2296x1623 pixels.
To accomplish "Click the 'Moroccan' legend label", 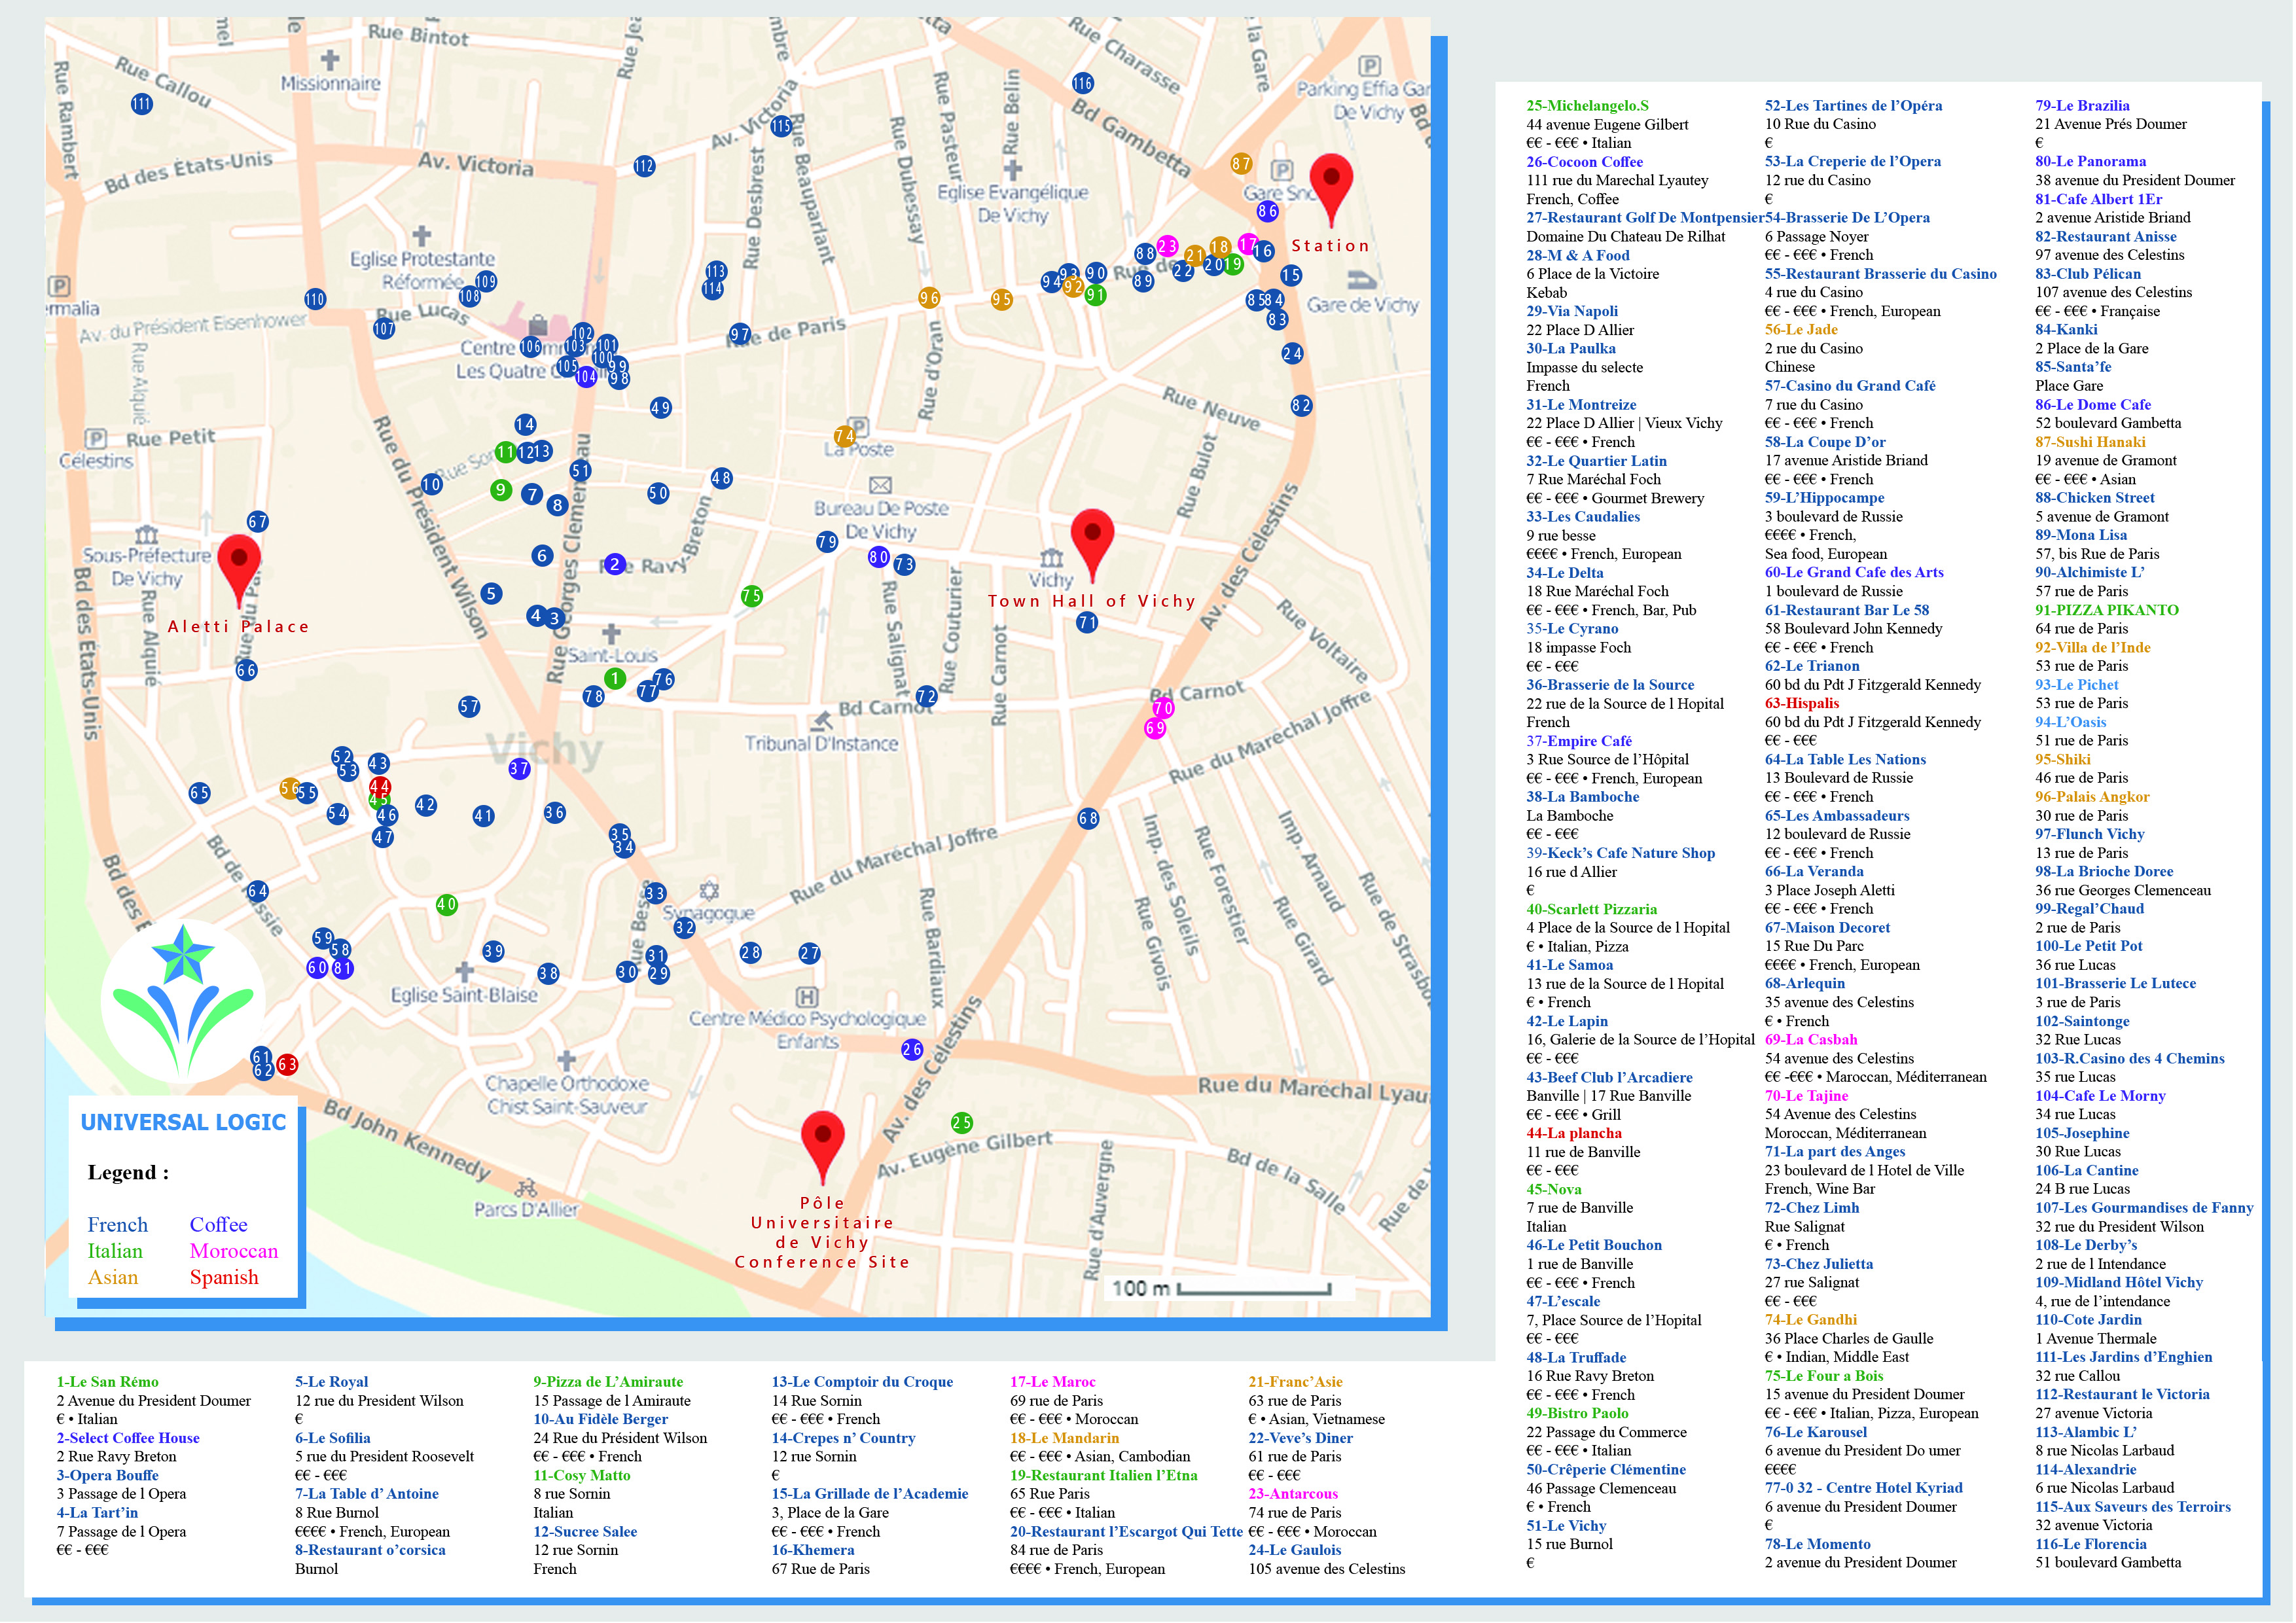I will [x=234, y=1251].
